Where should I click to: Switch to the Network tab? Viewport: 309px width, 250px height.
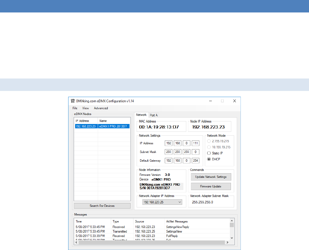coord(141,115)
